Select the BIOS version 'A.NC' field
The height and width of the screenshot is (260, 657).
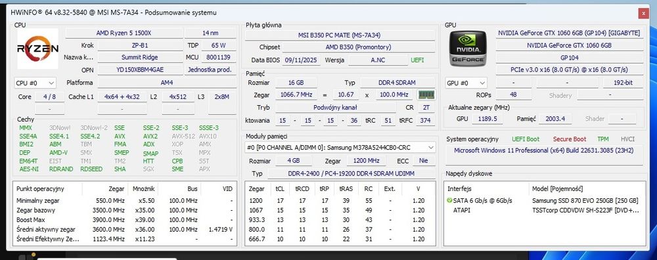pos(378,60)
